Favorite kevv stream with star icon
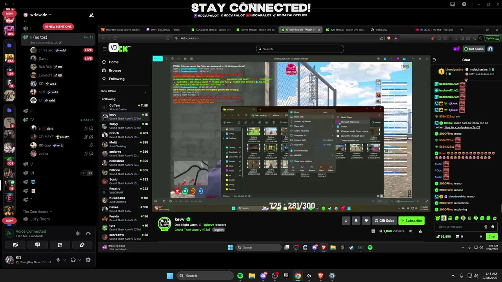The image size is (502, 282). tap(346, 221)
